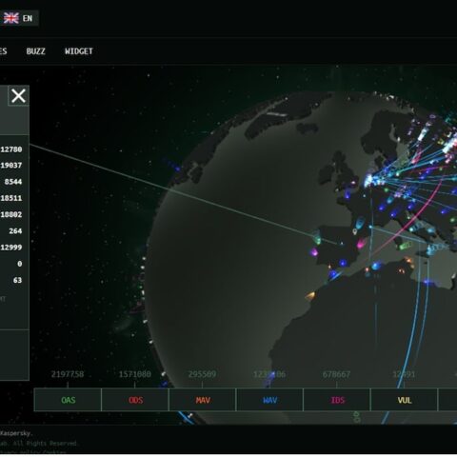The image size is (457, 457).
Task: Select the 12780 value in the panel
Action: coord(11,149)
